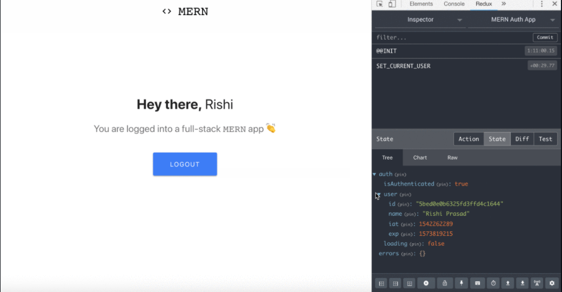
Task: Click the persist pin icon
Action: point(461,283)
